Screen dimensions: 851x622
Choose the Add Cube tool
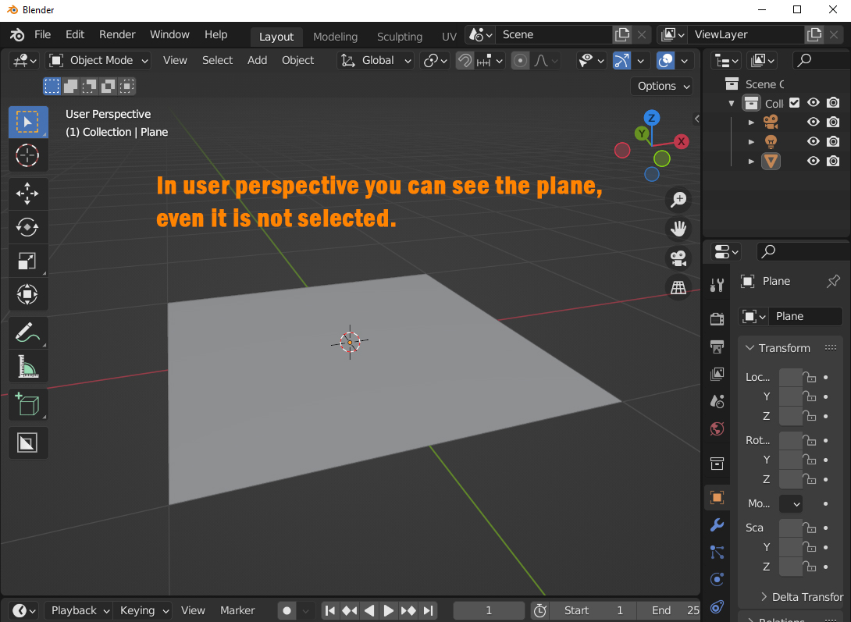click(27, 404)
